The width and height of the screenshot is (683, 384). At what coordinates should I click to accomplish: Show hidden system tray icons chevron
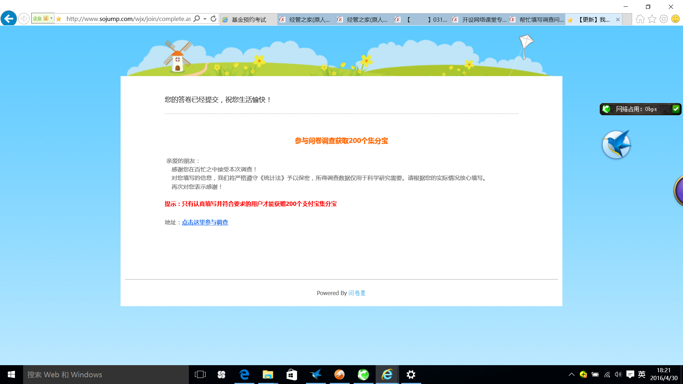click(x=571, y=374)
